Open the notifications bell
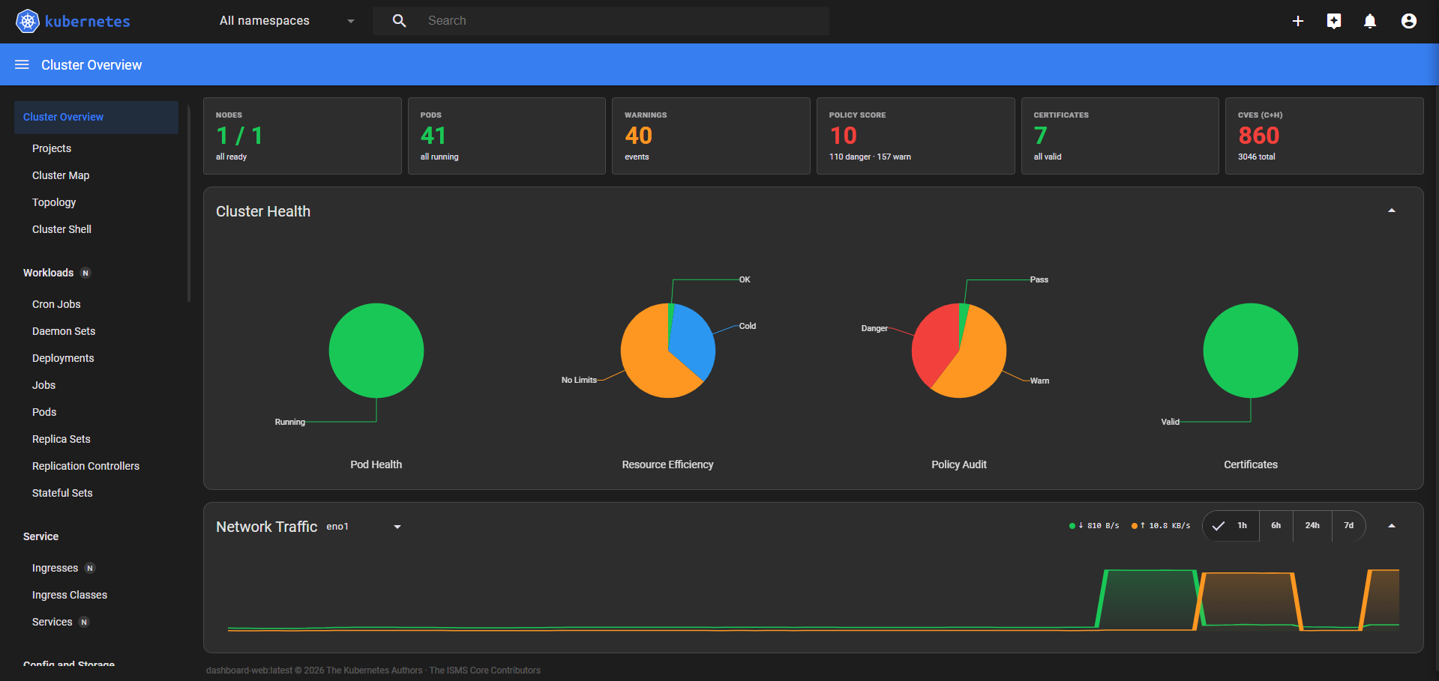Screen dimensions: 1439x681 [1370, 21]
